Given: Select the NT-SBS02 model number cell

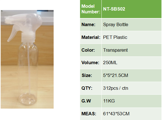Looking at the screenshot, I should (x=131, y=9).
